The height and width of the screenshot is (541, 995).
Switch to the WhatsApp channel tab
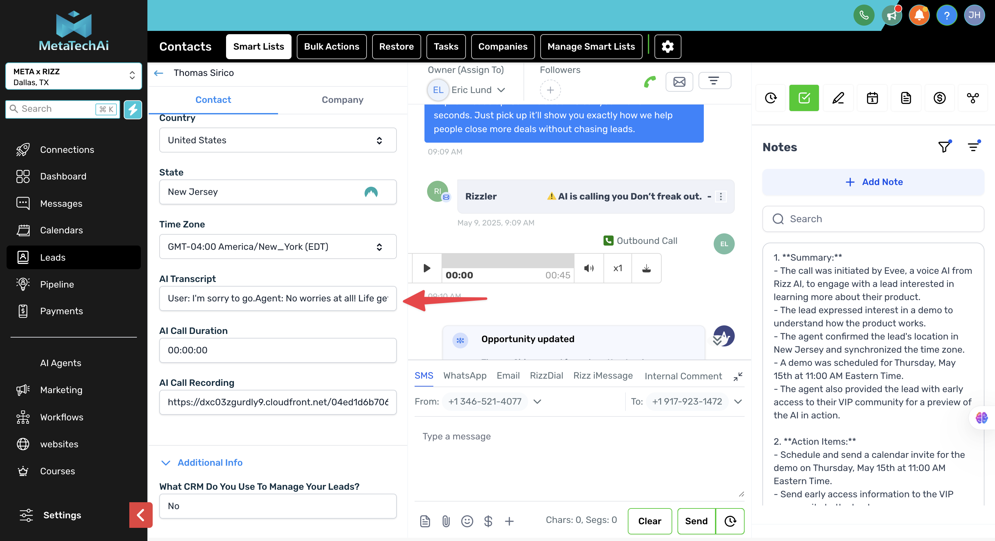coord(465,376)
